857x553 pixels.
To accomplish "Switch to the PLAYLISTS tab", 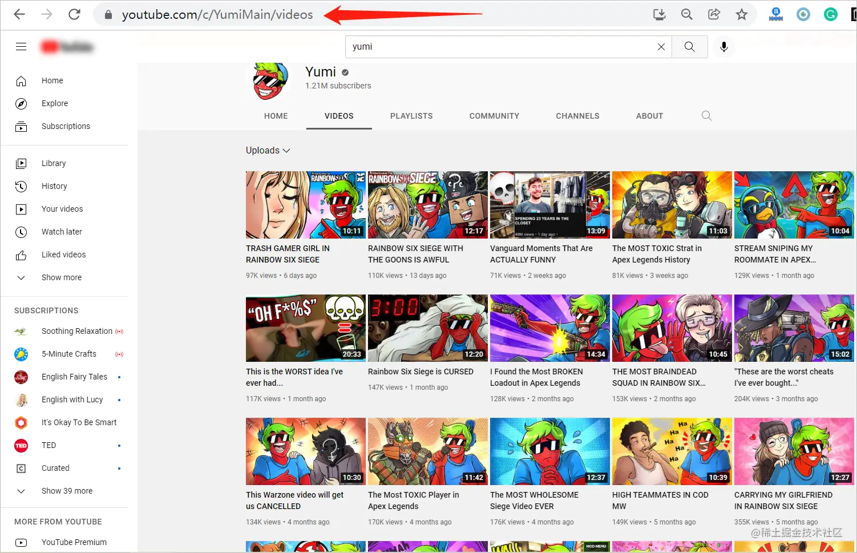I will click(x=411, y=116).
